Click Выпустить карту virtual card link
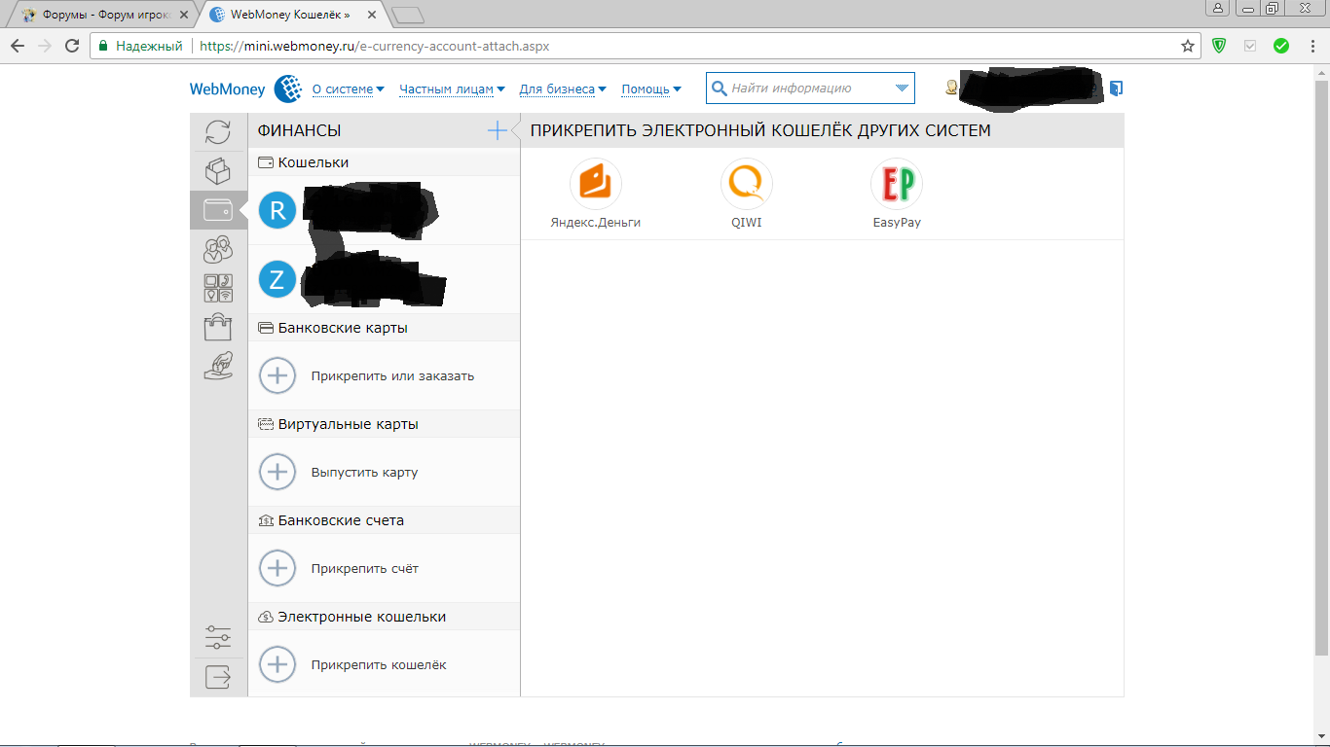The image size is (1330, 747). tap(364, 472)
